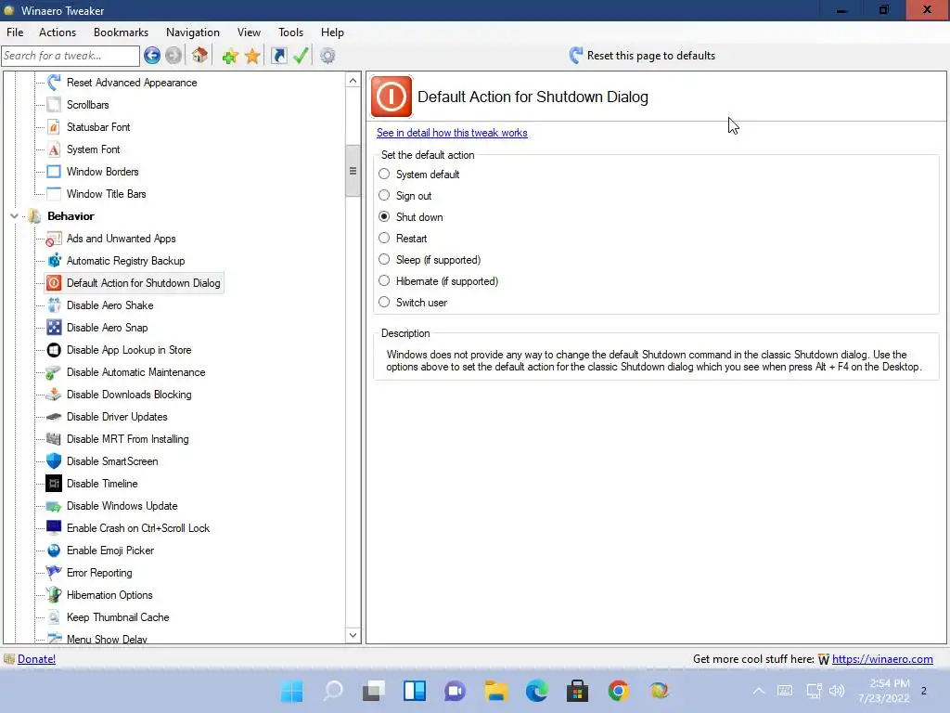Click the Reset Advanced Appearance icon
The height and width of the screenshot is (713, 950).
(54, 83)
